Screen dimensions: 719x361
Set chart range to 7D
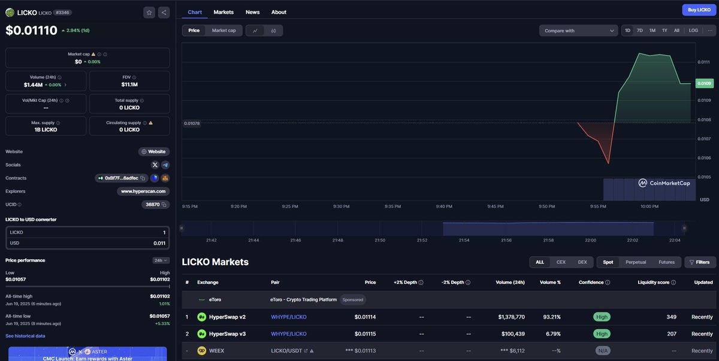(640, 31)
